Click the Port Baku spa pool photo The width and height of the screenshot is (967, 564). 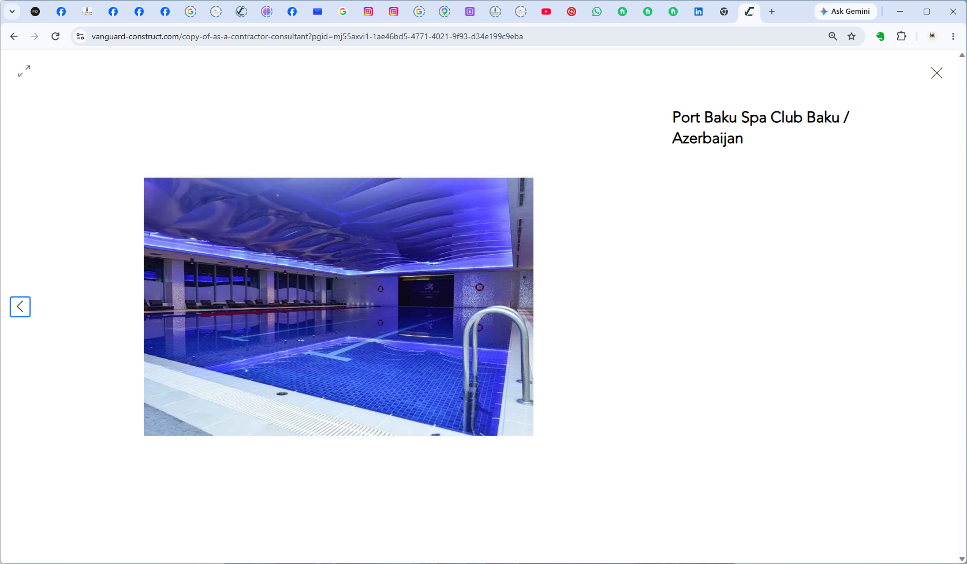338,307
